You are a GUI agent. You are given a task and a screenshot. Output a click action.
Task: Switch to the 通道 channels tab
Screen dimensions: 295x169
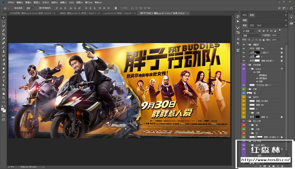(252, 25)
